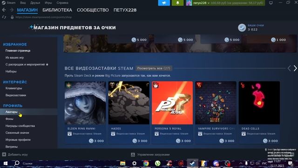
Task: Open the Вид menu
Action: [23, 3]
